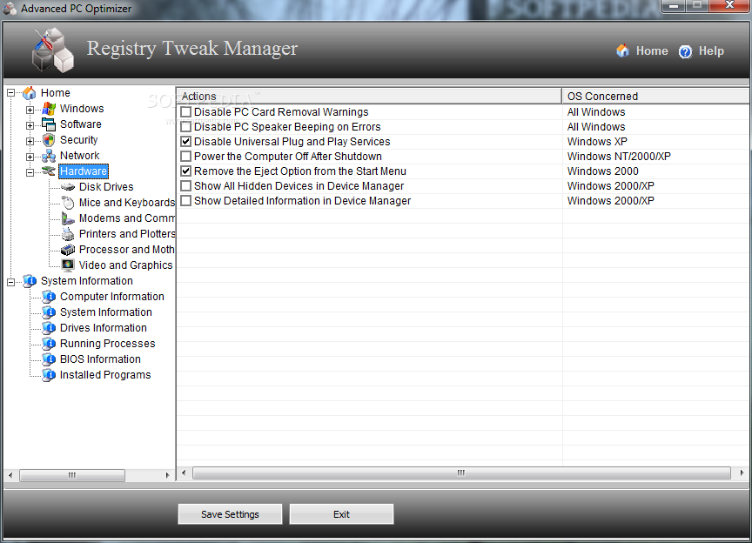
Task: Check Power the Computer Off After Shutdown
Action: point(186,157)
